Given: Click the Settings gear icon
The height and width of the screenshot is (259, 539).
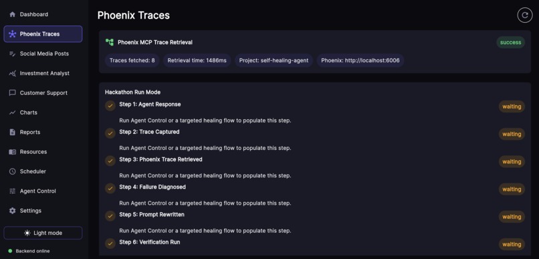Looking at the screenshot, I should pyautogui.click(x=13, y=211).
